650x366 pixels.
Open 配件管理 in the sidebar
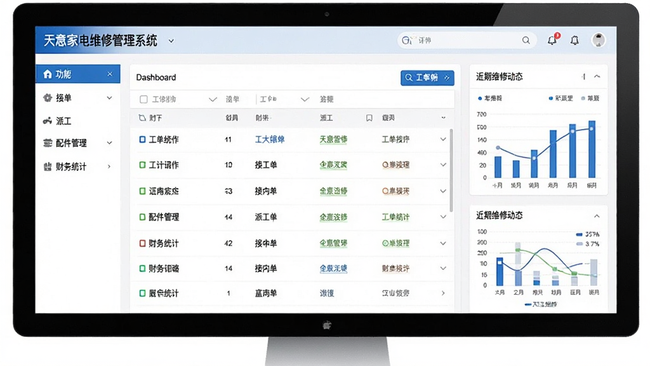click(x=78, y=143)
